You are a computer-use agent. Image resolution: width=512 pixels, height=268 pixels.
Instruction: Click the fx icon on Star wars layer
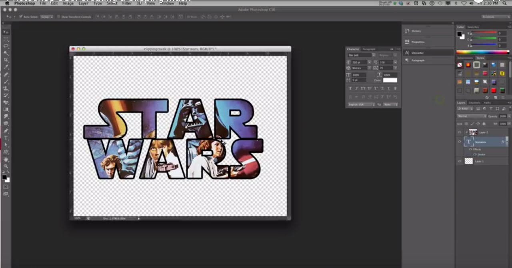click(x=503, y=142)
